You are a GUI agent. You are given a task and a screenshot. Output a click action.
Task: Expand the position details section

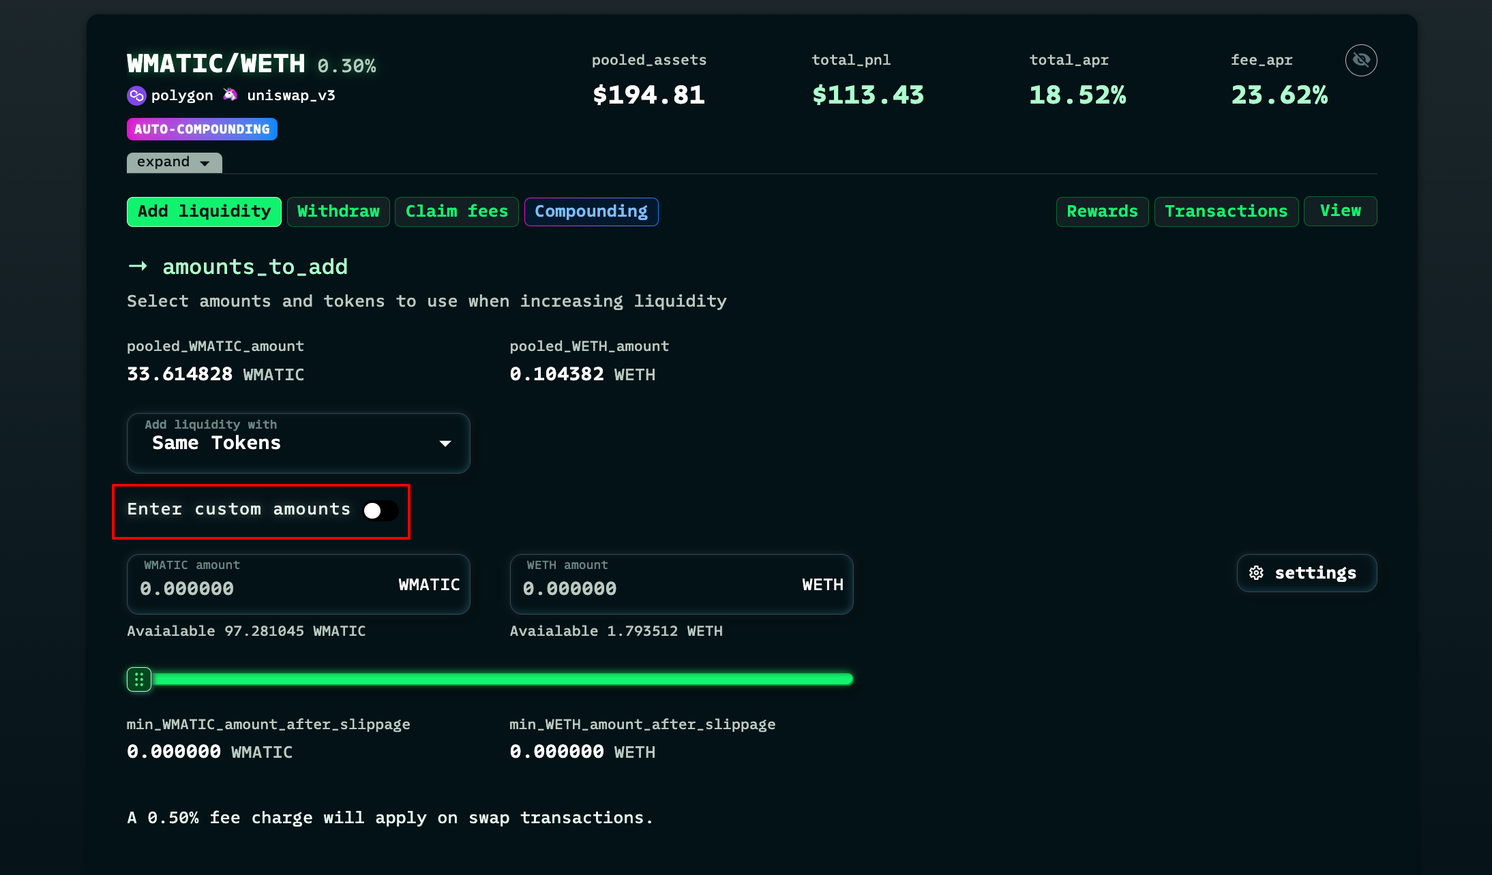(x=174, y=162)
